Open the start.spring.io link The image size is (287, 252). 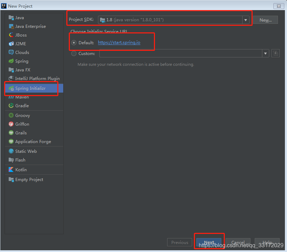(119, 42)
